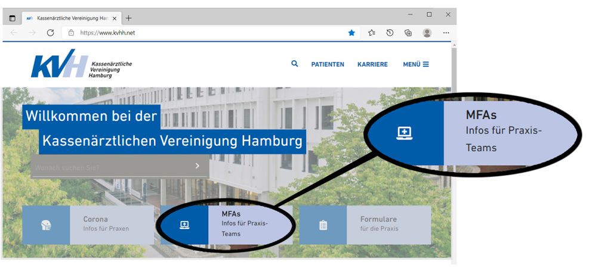The width and height of the screenshot is (611, 274).
Task: Reload the page with the refresh icon
Action: tap(50, 33)
